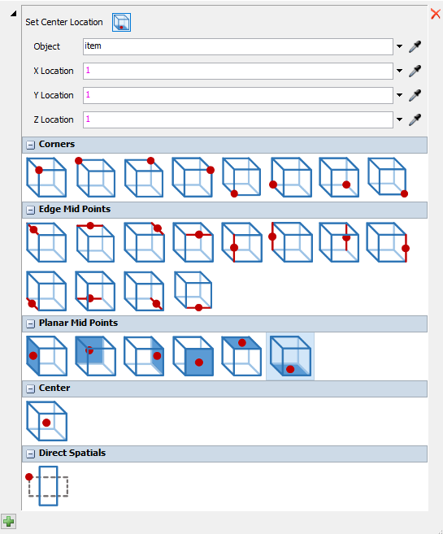Choose the cube center point icon

(x=46, y=421)
